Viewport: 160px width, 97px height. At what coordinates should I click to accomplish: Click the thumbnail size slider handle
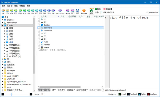[11, 94]
